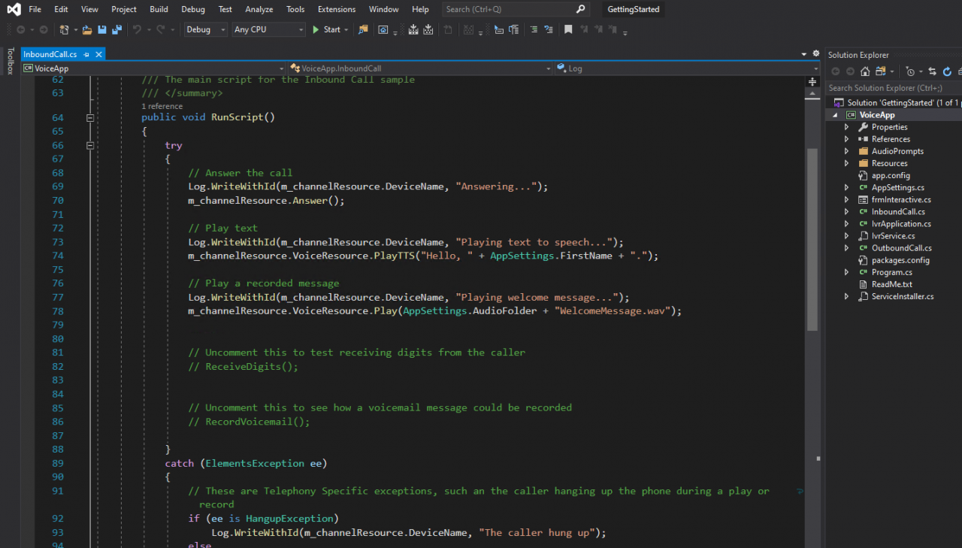962x548 pixels.
Task: Collapse the try block at line 66
Action: (90, 146)
